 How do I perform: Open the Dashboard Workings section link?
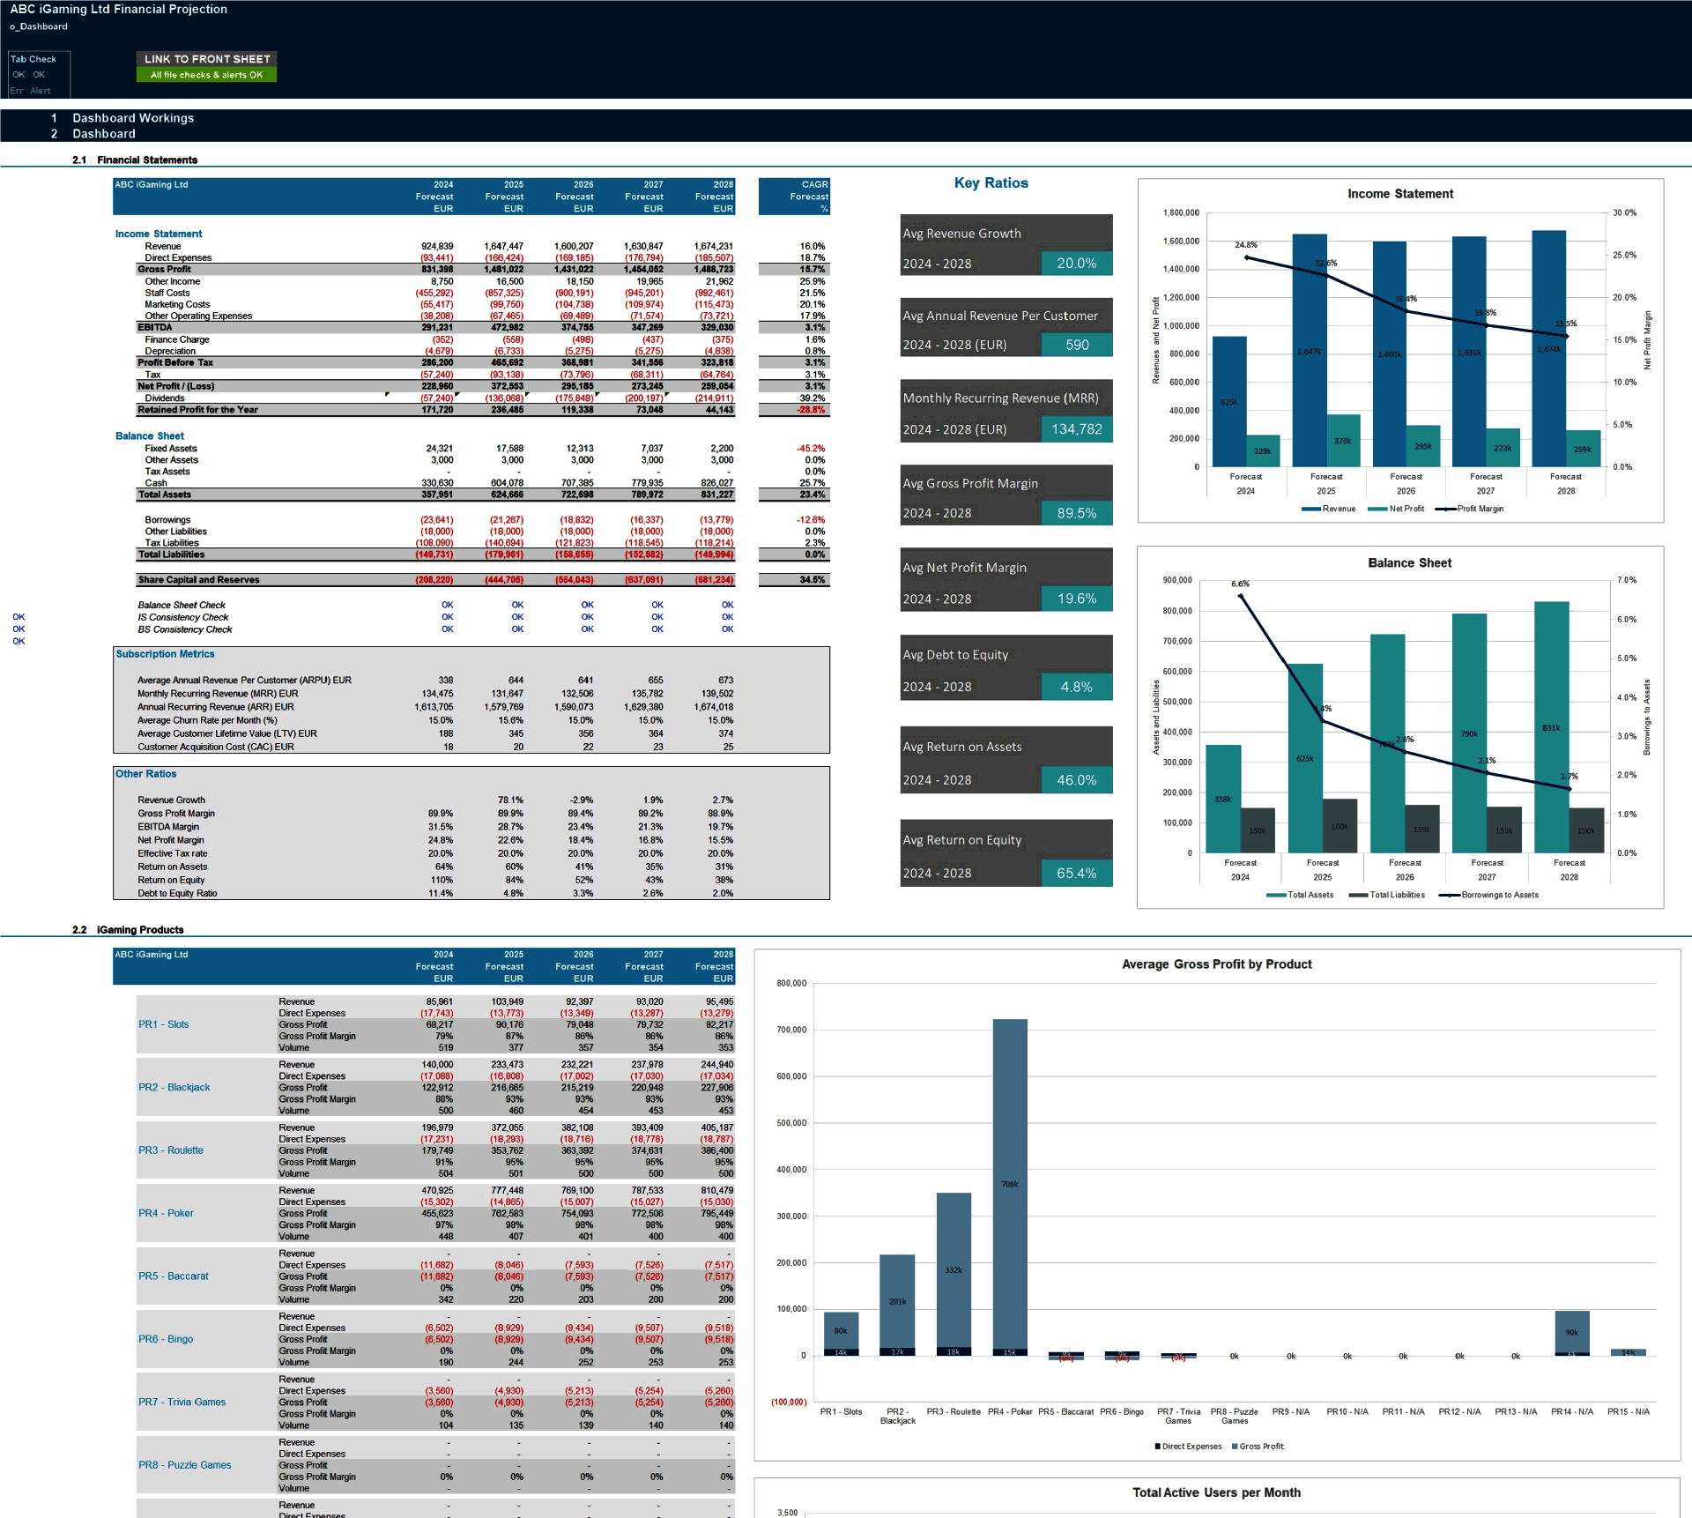[x=133, y=118]
